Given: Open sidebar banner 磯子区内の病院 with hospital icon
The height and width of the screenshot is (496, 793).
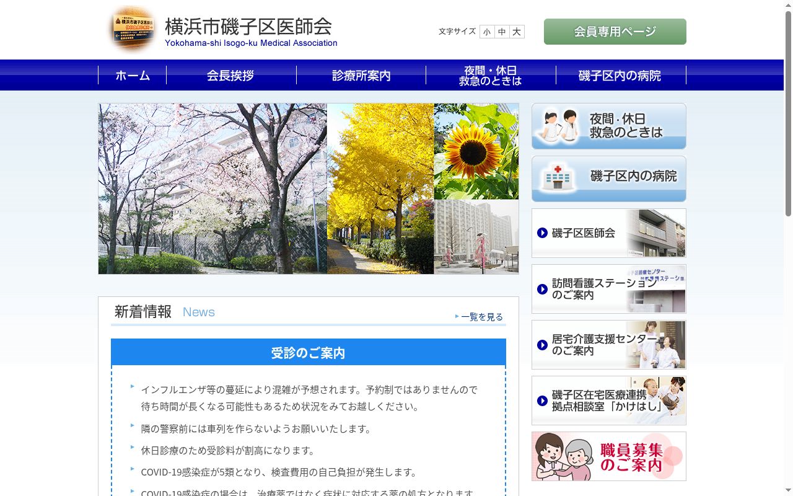Looking at the screenshot, I should 609,179.
